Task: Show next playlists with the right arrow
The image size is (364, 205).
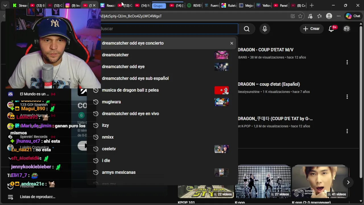Action: click(x=348, y=183)
